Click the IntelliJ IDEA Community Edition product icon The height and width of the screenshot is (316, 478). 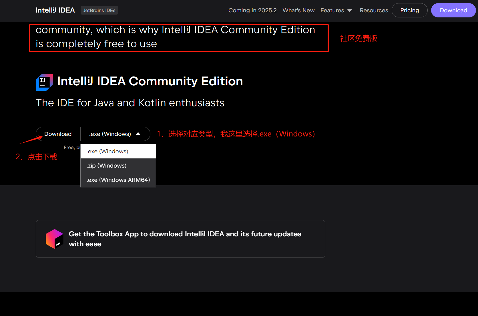(44, 82)
